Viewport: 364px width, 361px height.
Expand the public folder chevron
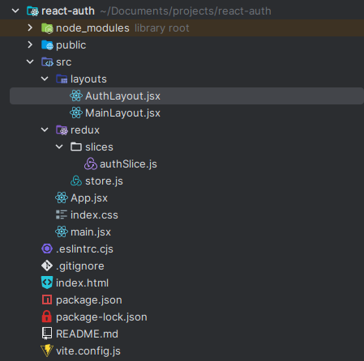(30, 45)
